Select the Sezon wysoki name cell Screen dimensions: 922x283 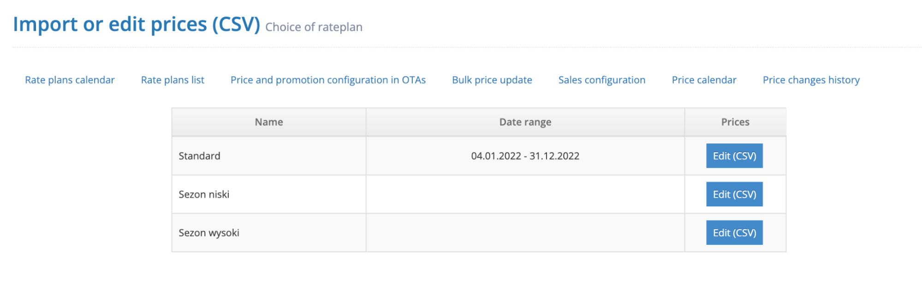[209, 233]
